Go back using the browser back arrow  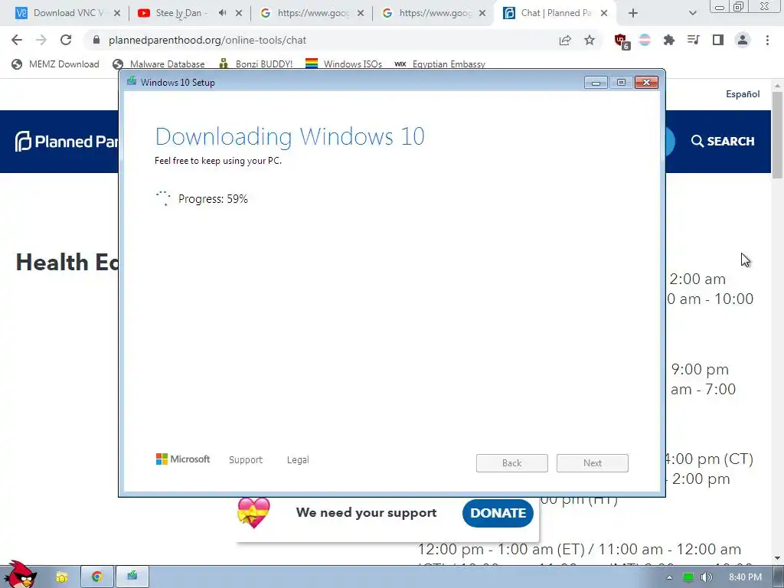[17, 40]
